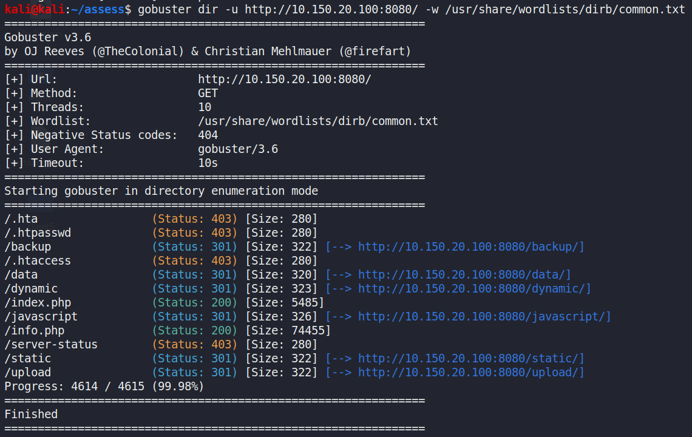Click the Threads value 10
Screen dimensions: 692x437
click(x=205, y=107)
